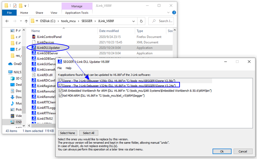Open Explorer help question mark

[174, 13]
